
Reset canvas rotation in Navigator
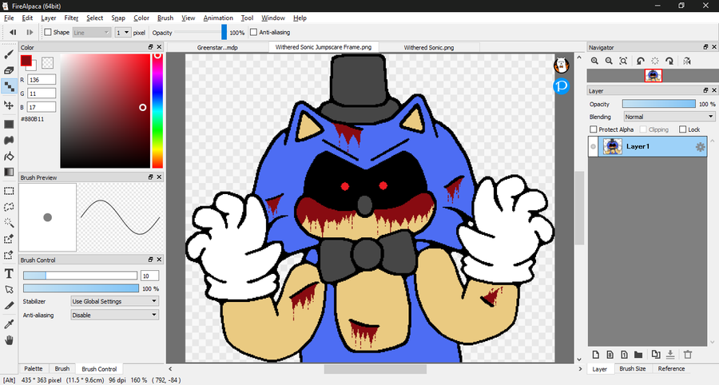click(655, 61)
